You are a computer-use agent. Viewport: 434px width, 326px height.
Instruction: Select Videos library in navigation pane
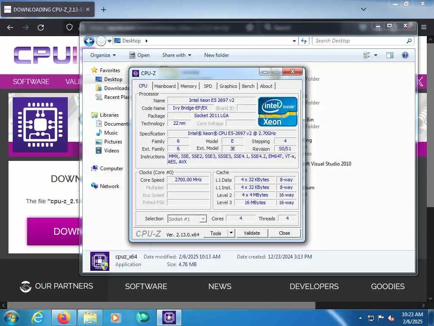[x=111, y=151]
